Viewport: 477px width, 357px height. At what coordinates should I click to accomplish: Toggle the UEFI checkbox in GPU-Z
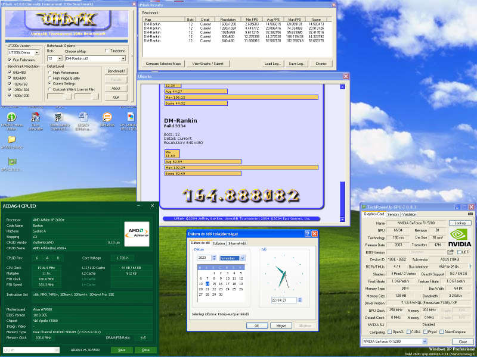(459, 252)
